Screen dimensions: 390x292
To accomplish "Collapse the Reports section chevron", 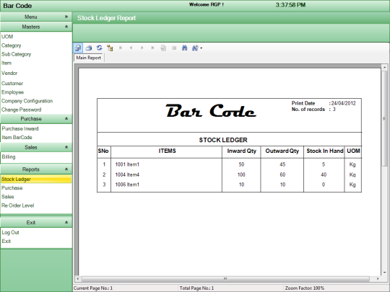I will coord(66,169).
